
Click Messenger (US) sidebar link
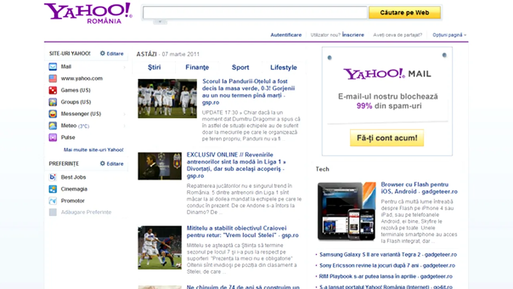coord(81,114)
